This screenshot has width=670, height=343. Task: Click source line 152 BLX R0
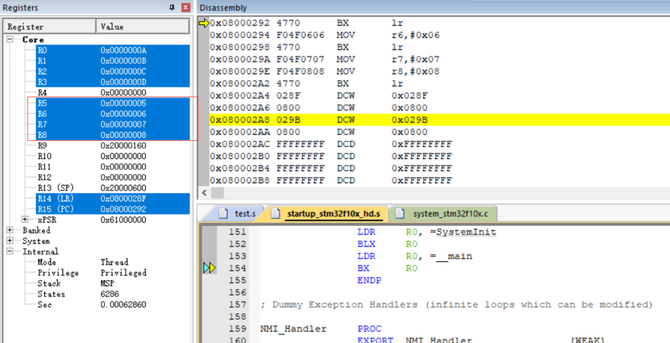pyautogui.click(x=387, y=244)
